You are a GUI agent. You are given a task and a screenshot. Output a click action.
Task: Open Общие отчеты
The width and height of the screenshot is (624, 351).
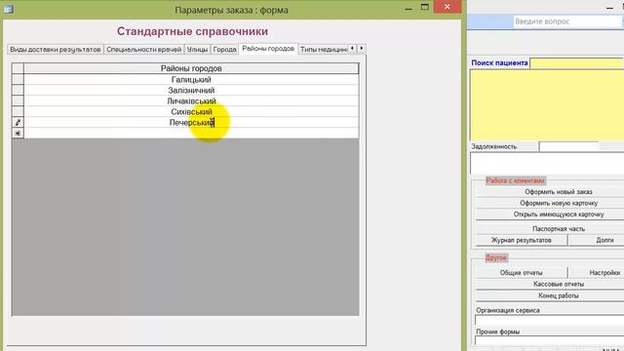522,273
